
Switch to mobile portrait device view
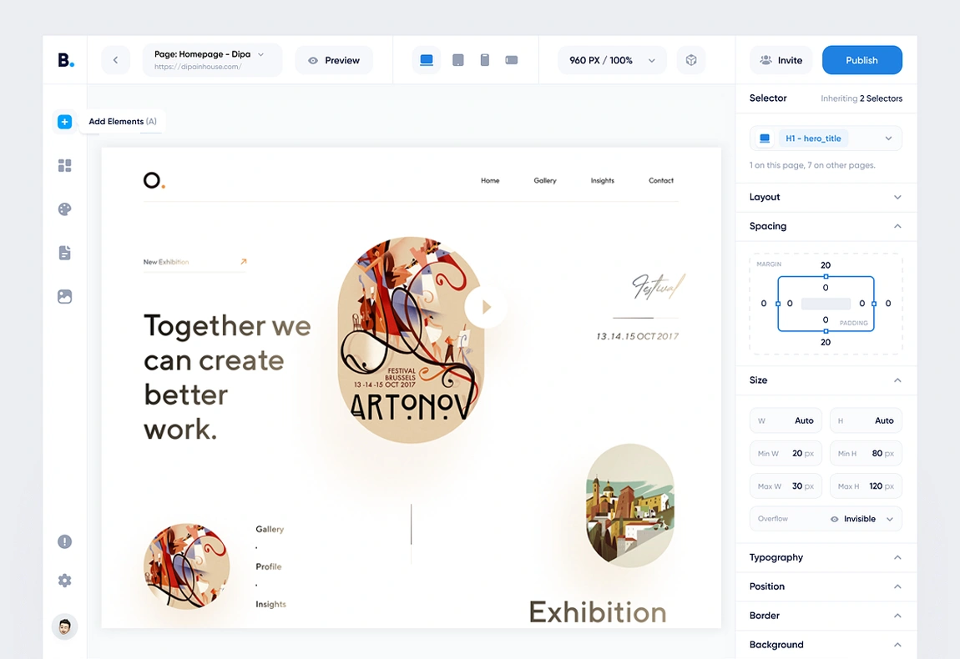pyautogui.click(x=484, y=60)
